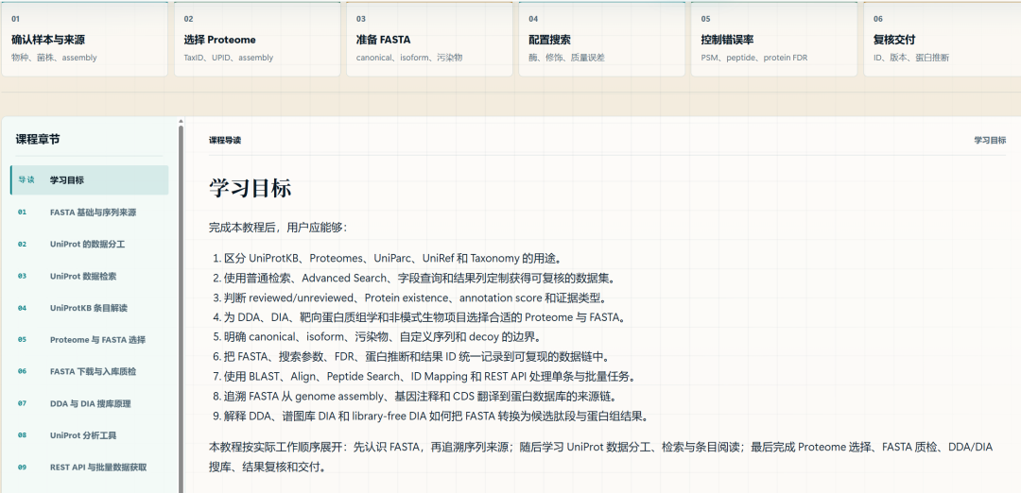Open step card 01 确认样本与来源
The width and height of the screenshot is (1021, 493).
point(85,39)
